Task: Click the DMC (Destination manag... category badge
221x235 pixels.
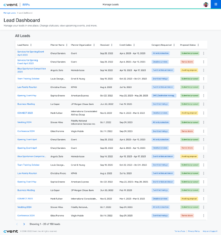Action: click(164, 96)
